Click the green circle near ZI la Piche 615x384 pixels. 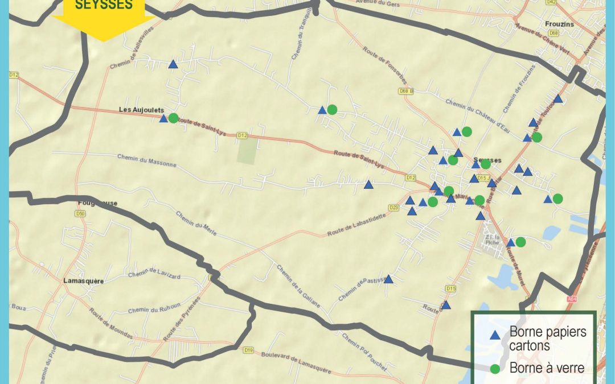click(x=520, y=242)
